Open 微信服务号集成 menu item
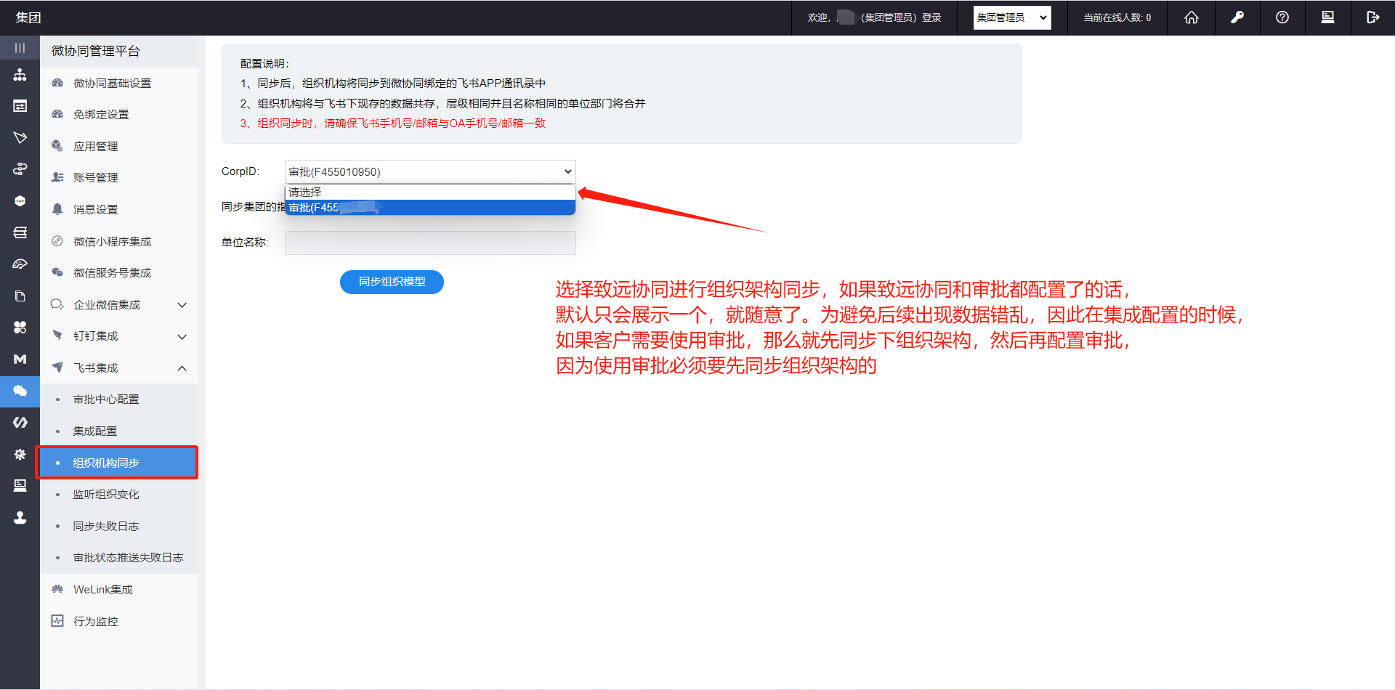This screenshot has height=690, width=1395. [x=119, y=273]
